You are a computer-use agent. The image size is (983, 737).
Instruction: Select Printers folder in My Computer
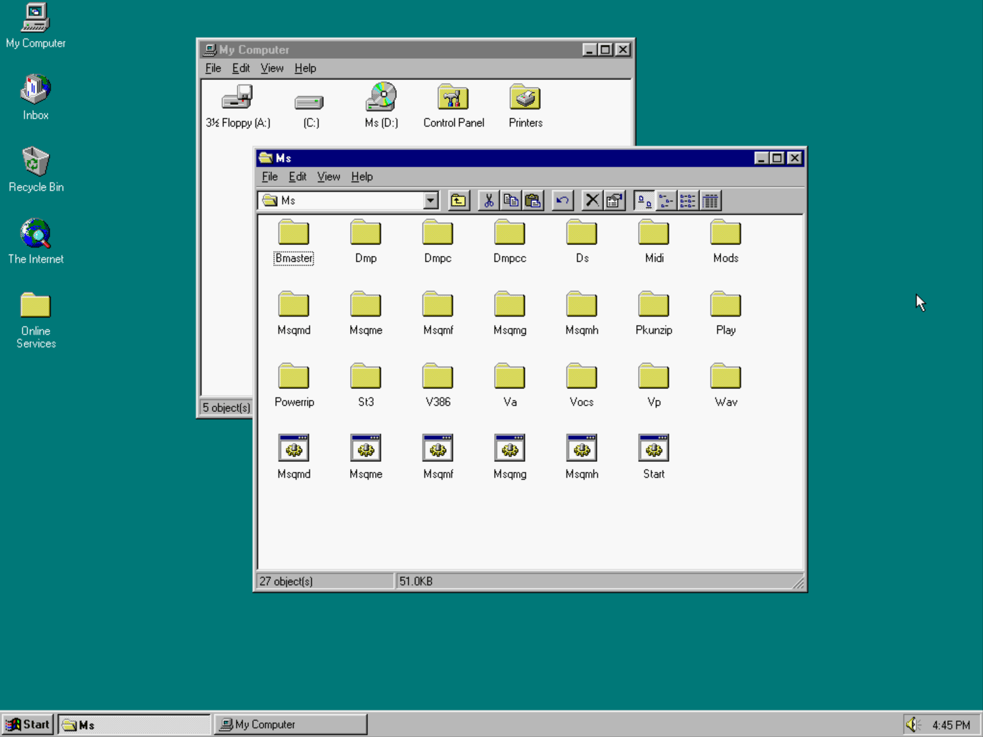tap(525, 106)
